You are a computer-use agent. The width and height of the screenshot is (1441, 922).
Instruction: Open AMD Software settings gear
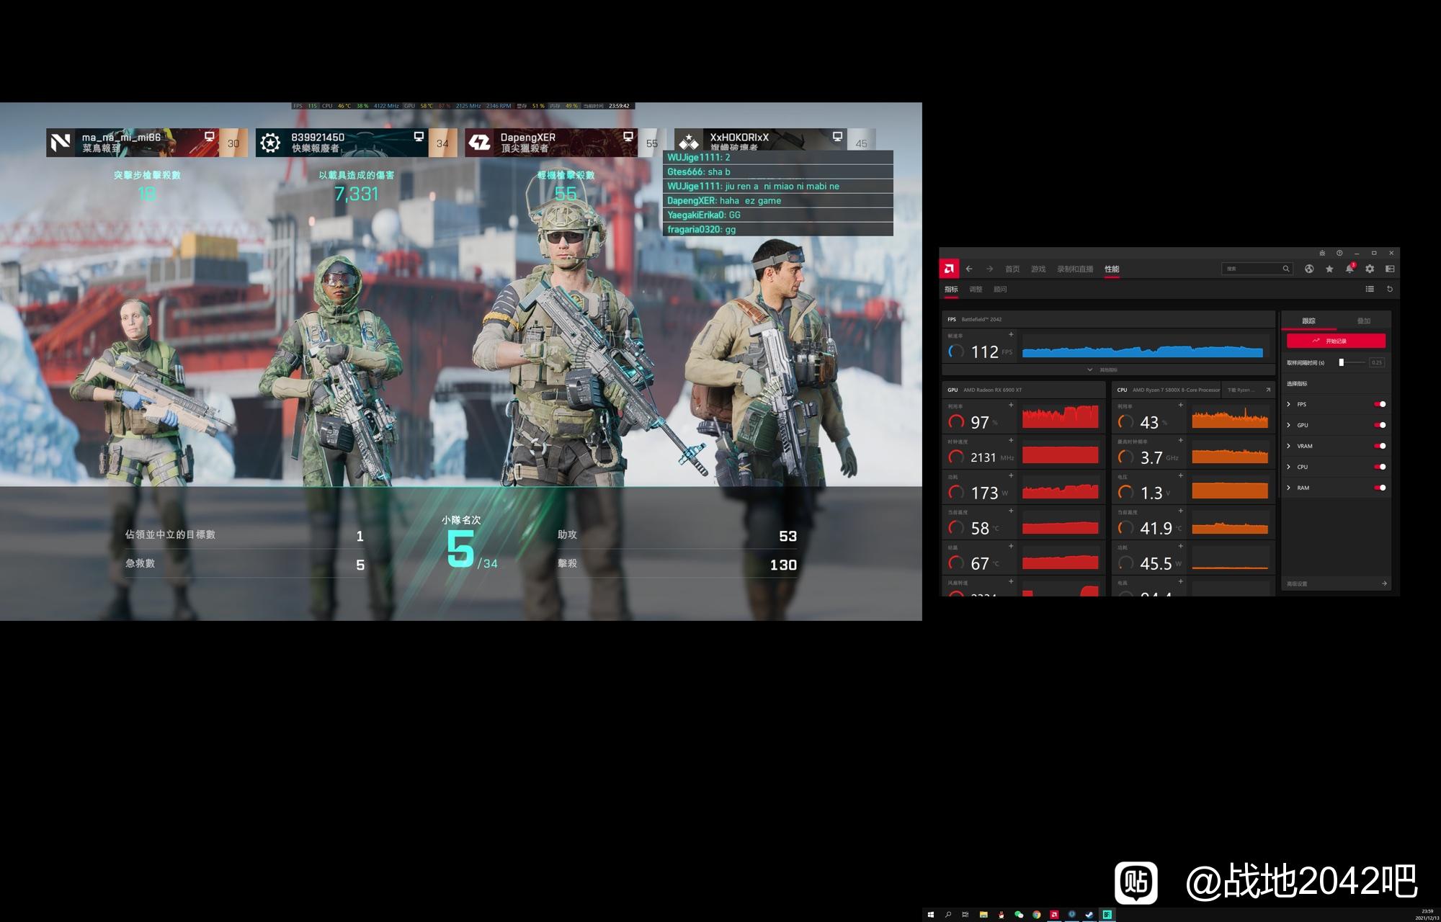[x=1370, y=269]
